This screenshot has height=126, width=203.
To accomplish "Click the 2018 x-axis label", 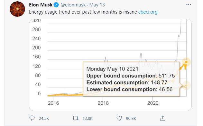I will coord(103,103).
